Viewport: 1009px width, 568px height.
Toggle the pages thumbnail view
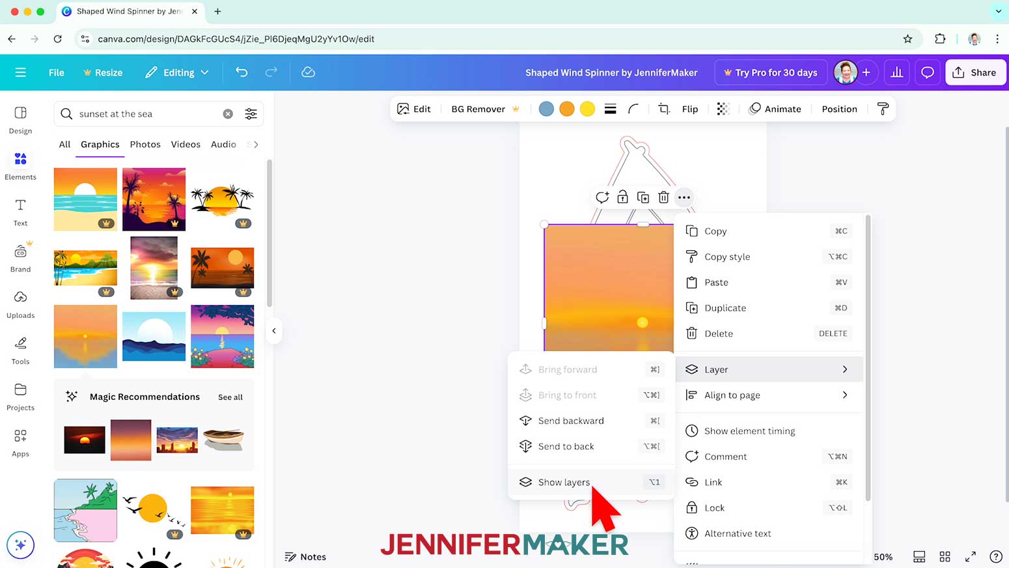click(919, 557)
